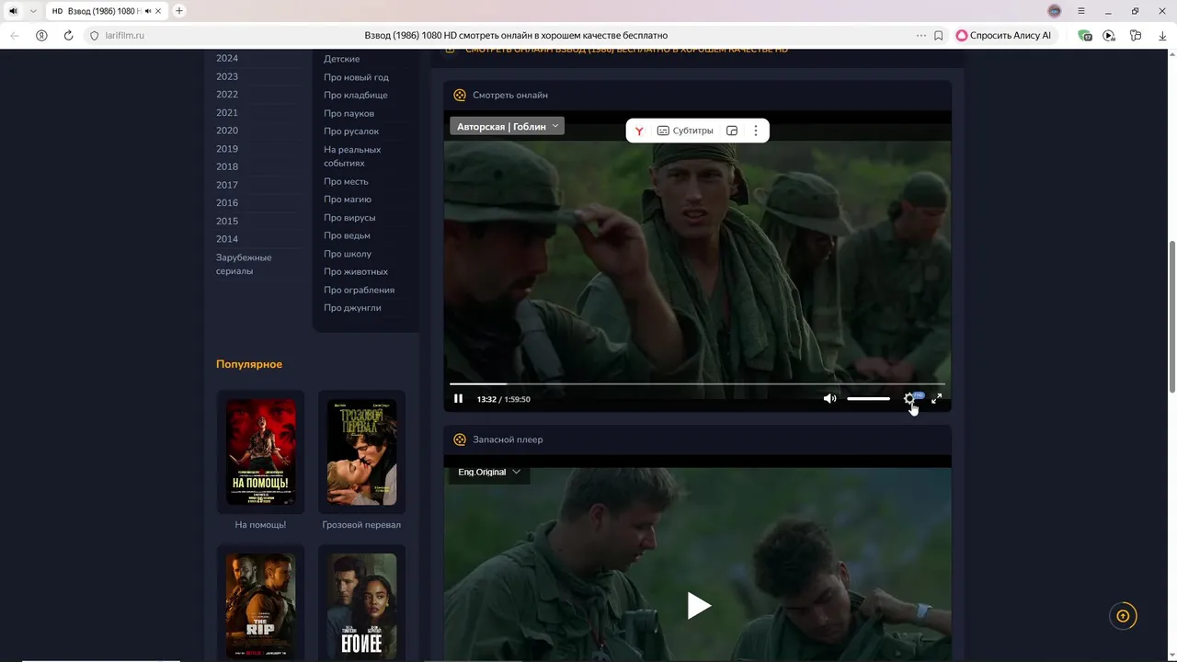Reload the page with the refresh icon
1177x662 pixels.
coord(68,35)
